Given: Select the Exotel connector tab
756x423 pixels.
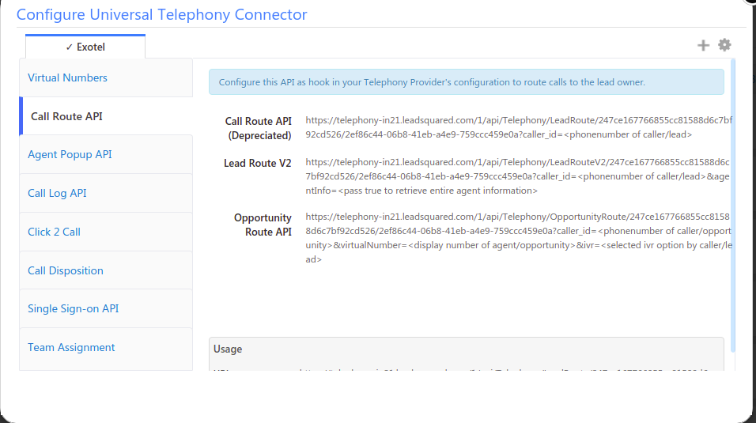Looking at the screenshot, I should pos(85,47).
